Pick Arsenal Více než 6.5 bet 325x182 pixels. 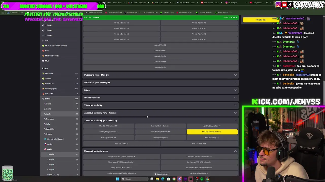click(x=199, y=39)
